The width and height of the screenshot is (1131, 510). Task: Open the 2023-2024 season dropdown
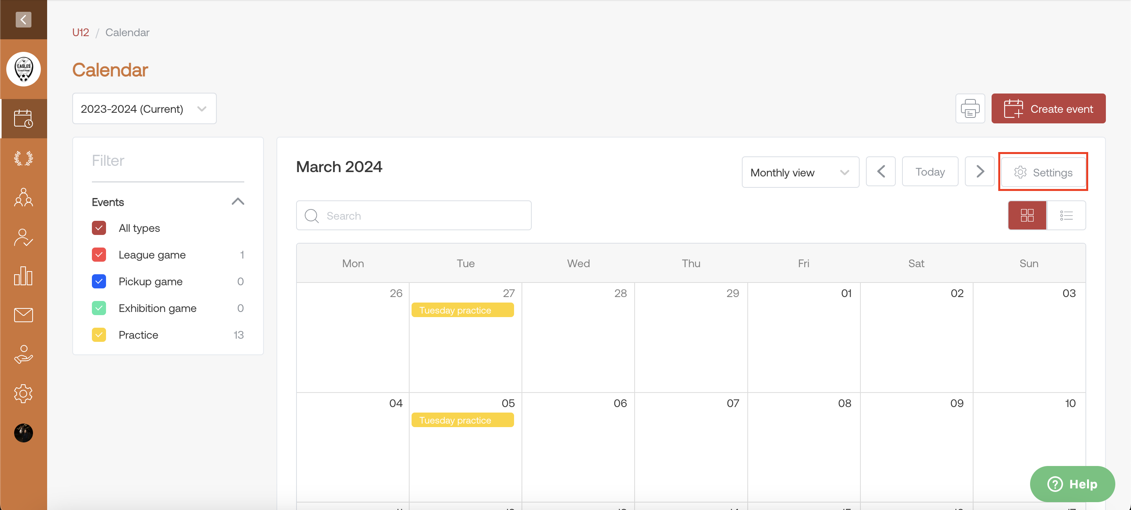point(144,109)
